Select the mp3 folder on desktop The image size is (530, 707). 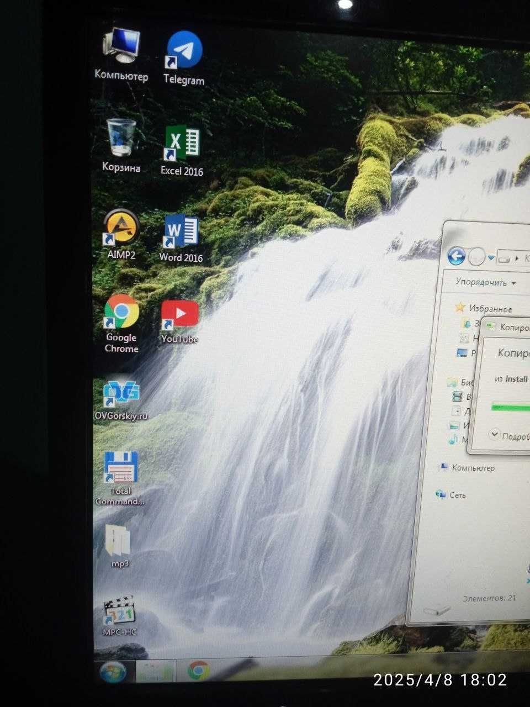[x=119, y=545]
